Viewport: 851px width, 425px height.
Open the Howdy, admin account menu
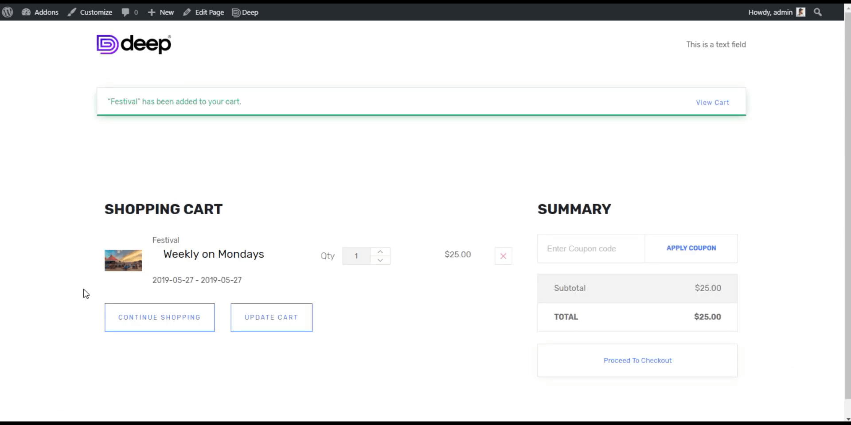coord(777,12)
